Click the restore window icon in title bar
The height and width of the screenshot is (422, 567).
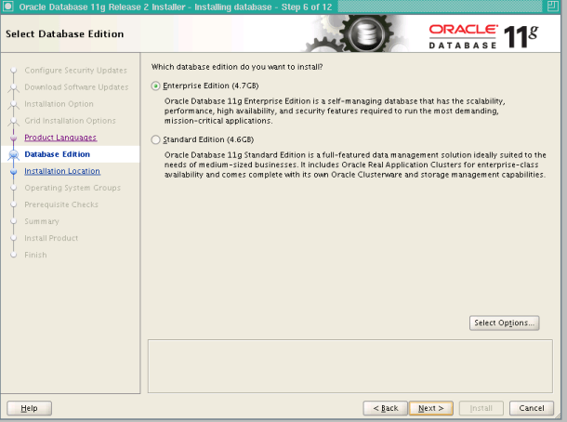click(552, 7)
